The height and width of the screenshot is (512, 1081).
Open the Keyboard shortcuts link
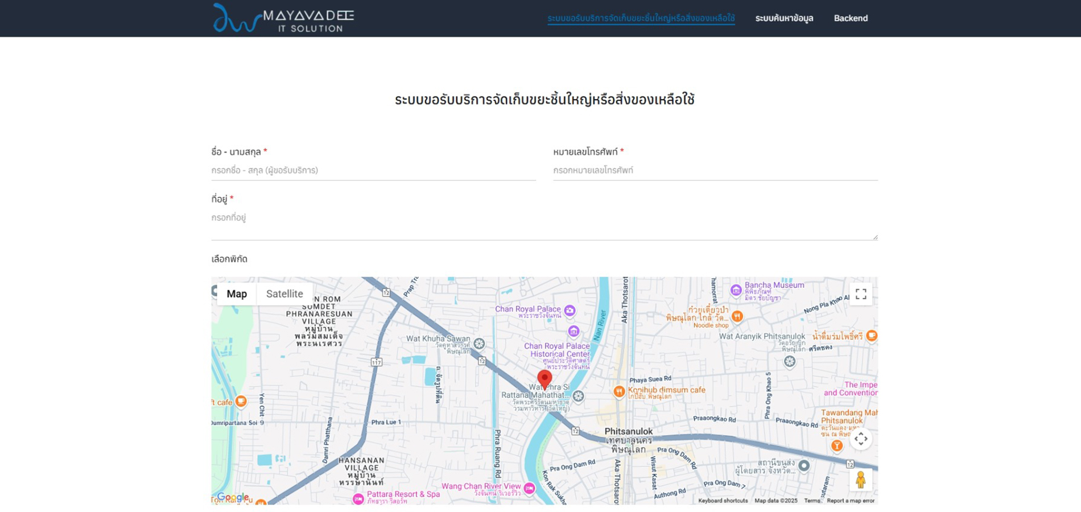723,501
